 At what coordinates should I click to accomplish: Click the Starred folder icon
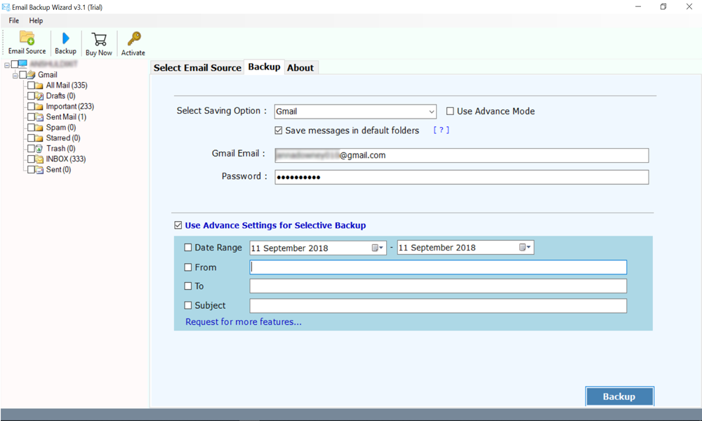pyautogui.click(x=39, y=138)
